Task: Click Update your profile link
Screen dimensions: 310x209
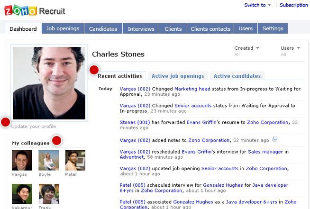Action: click(34, 127)
